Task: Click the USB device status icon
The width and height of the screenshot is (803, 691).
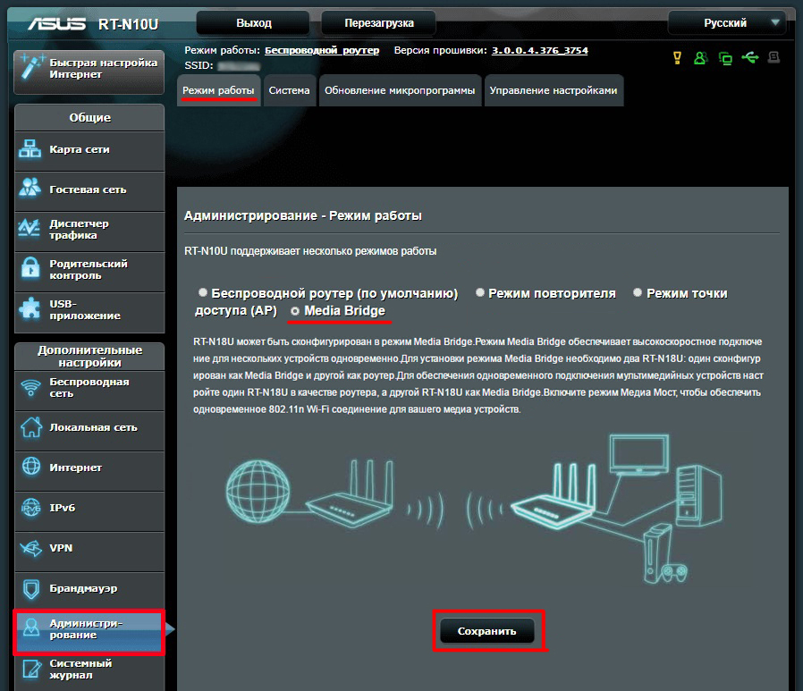Action: coord(749,57)
